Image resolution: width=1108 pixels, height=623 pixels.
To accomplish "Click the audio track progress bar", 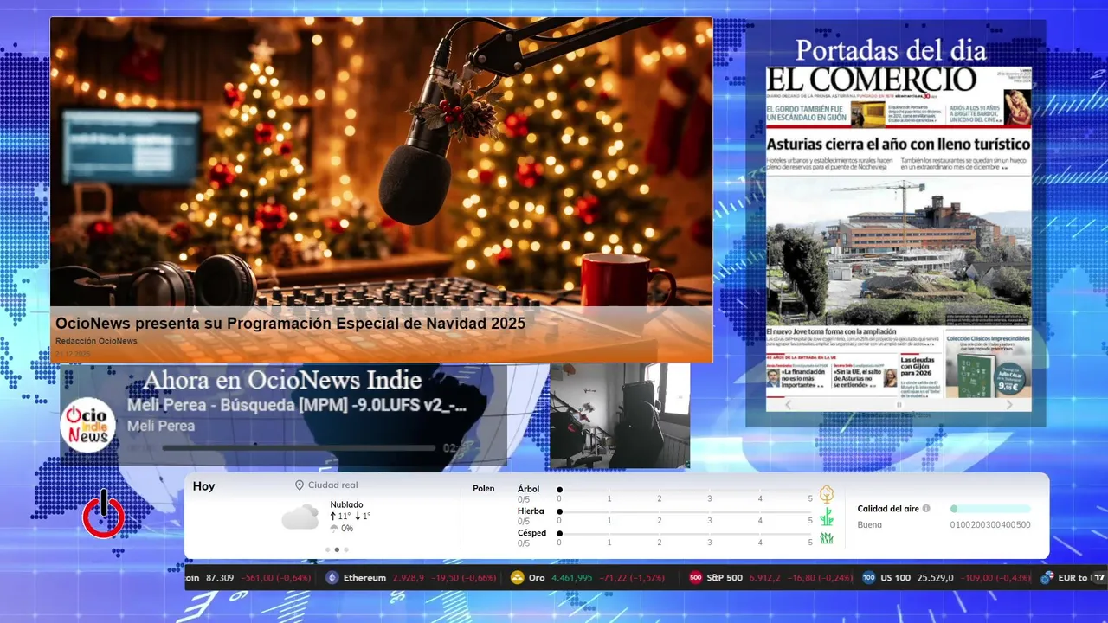I will pyautogui.click(x=299, y=448).
